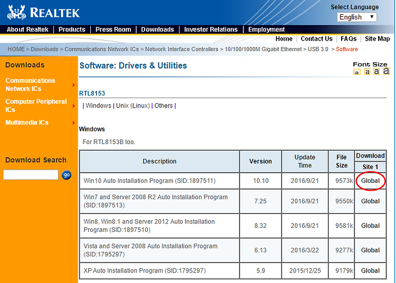Screen dimensions: 396x283
Task: Download Win8 driver version 8.32 via Global
Action: [x=370, y=226]
